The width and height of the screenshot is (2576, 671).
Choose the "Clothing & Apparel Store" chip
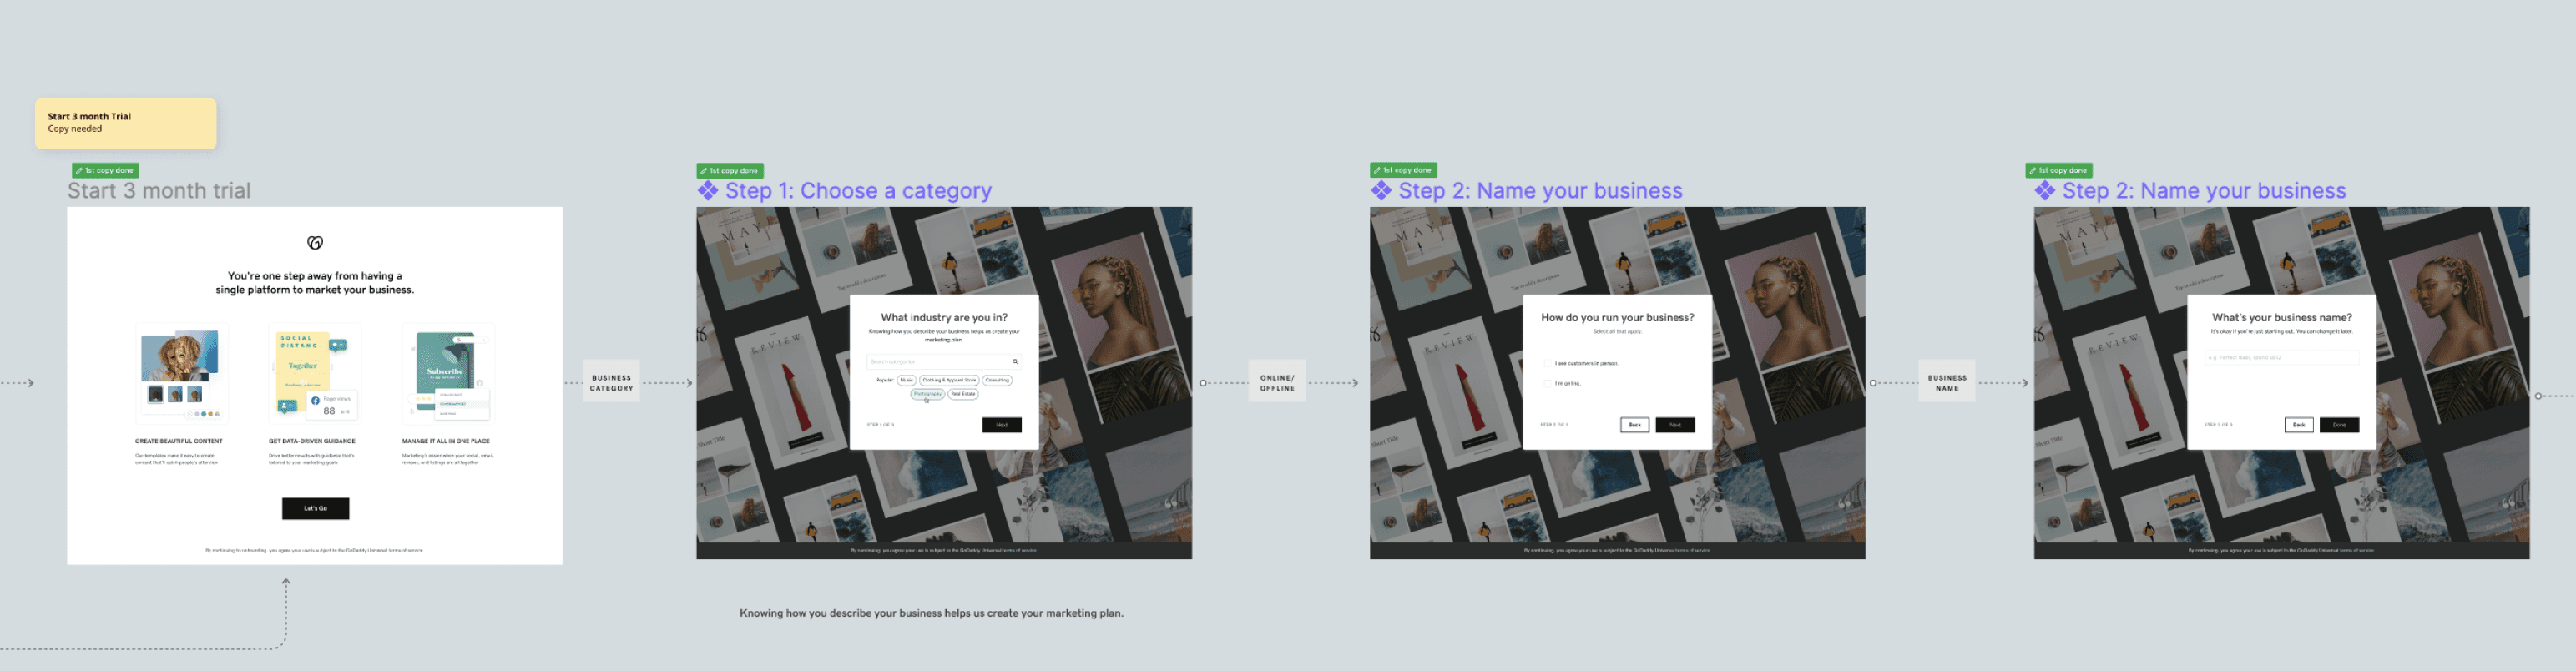click(949, 380)
